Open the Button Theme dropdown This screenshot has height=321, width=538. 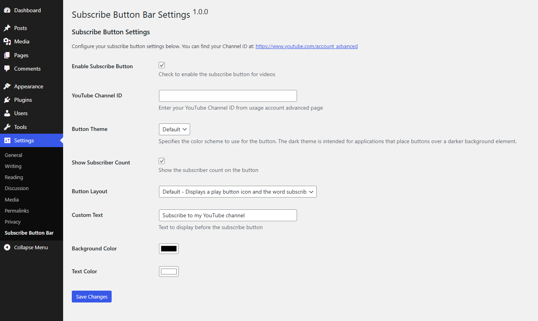[174, 129]
